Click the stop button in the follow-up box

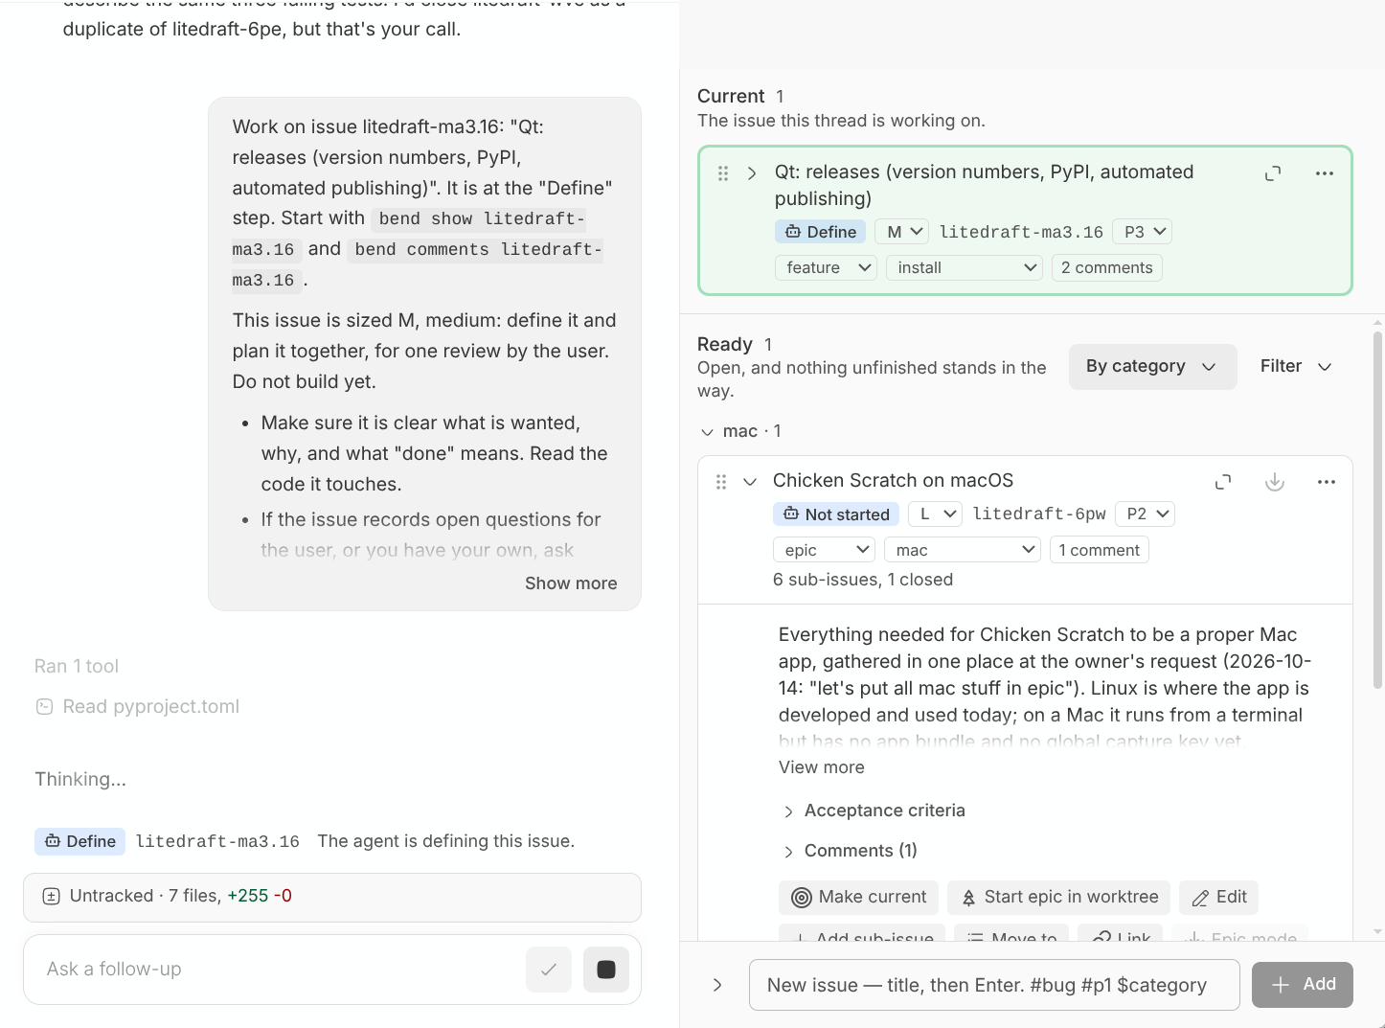click(606, 970)
